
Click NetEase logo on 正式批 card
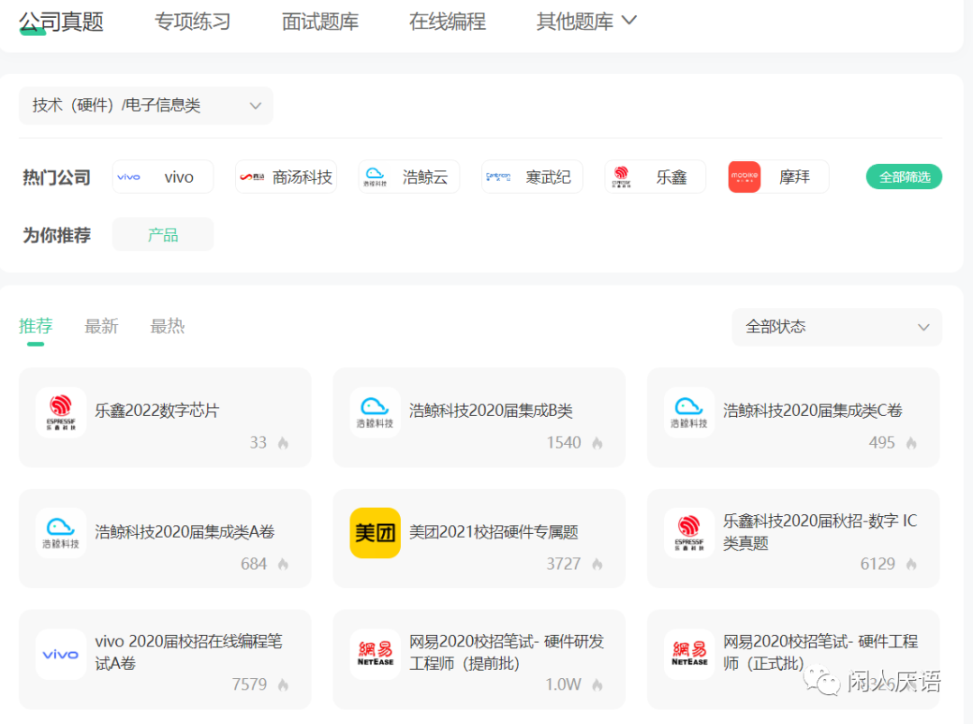(x=689, y=655)
